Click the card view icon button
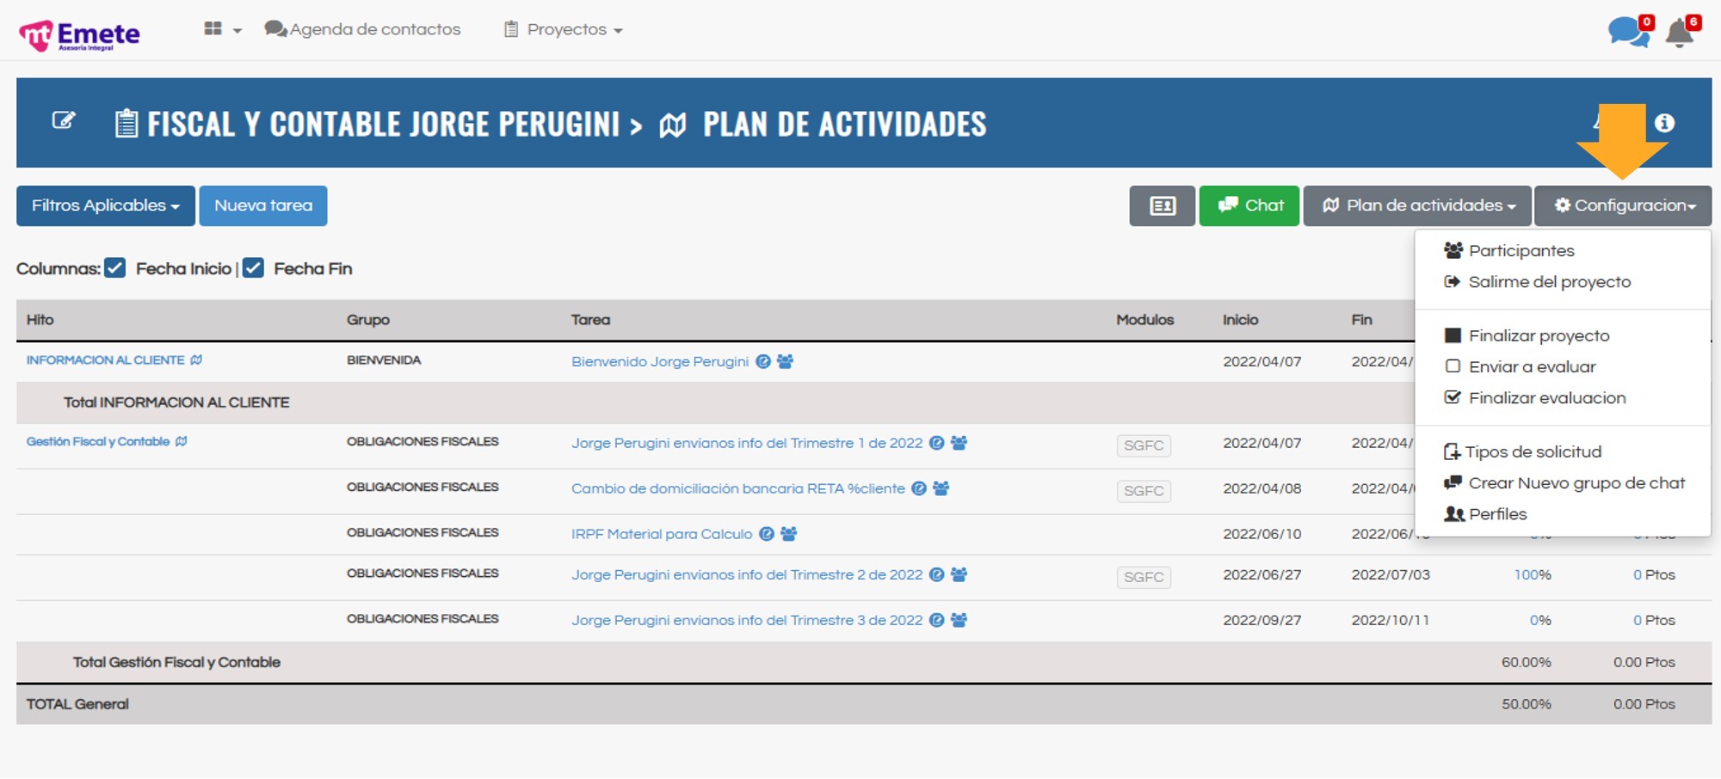1721x779 pixels. click(x=1162, y=206)
